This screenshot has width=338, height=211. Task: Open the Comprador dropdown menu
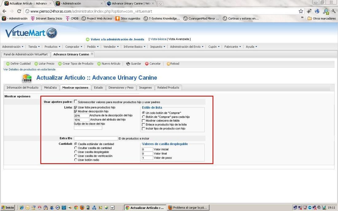pos(74,47)
